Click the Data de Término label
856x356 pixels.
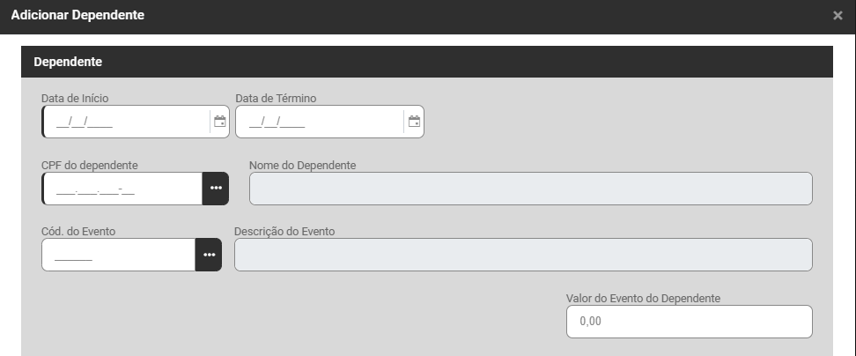click(276, 98)
